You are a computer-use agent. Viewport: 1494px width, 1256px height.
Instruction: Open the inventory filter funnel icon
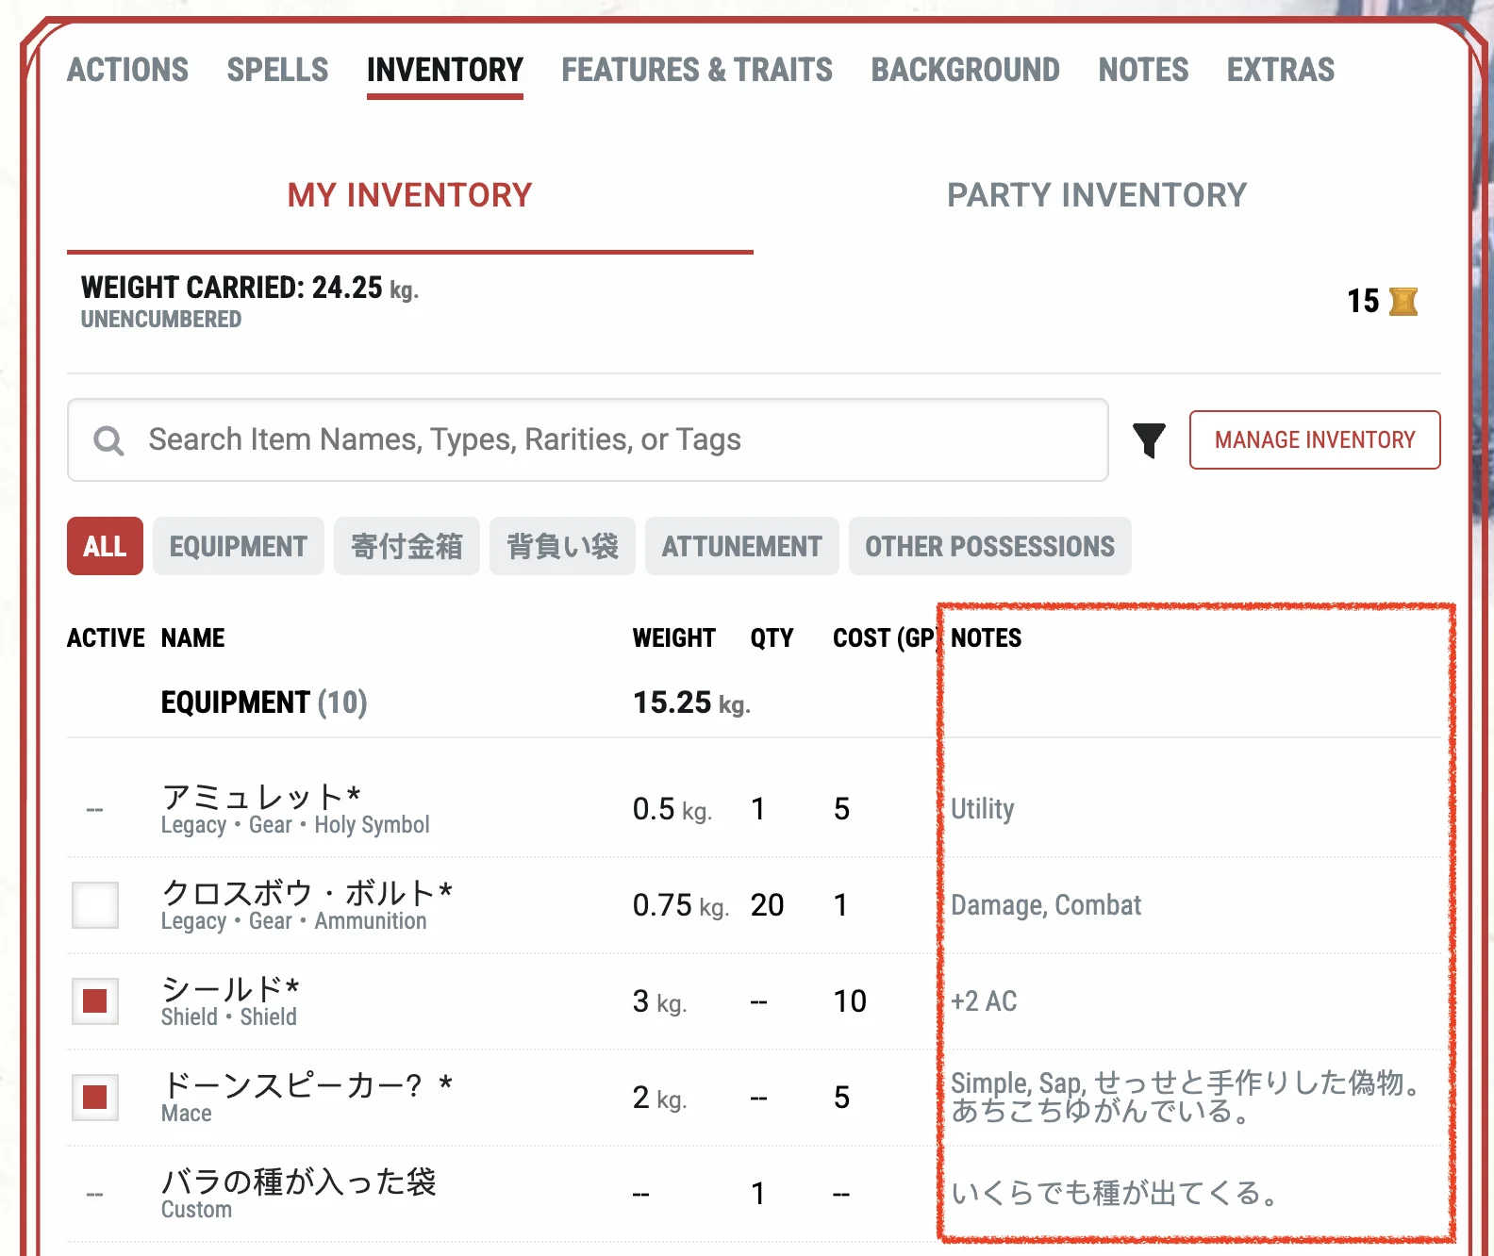(x=1149, y=440)
